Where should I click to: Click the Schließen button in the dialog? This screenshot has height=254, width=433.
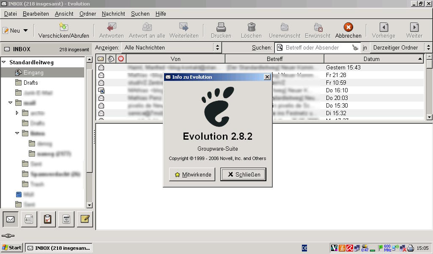pyautogui.click(x=243, y=174)
